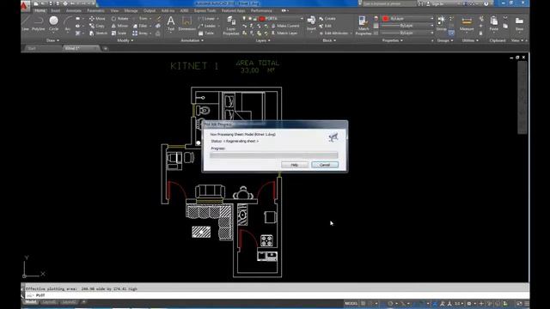Expand the Block panel
The width and height of the screenshot is (550, 309).
click(x=329, y=40)
